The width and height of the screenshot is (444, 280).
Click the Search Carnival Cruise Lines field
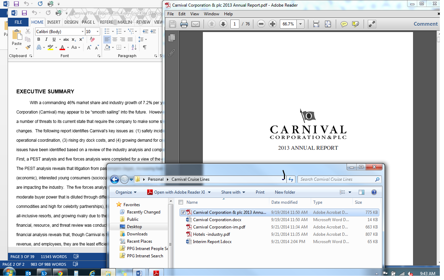pos(339,179)
